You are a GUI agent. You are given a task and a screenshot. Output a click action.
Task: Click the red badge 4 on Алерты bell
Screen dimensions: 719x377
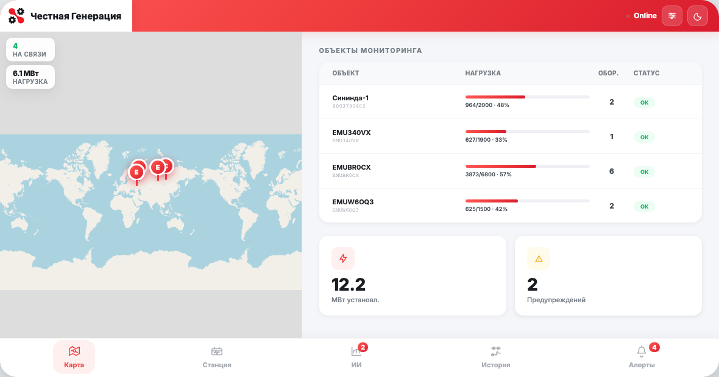coord(654,347)
